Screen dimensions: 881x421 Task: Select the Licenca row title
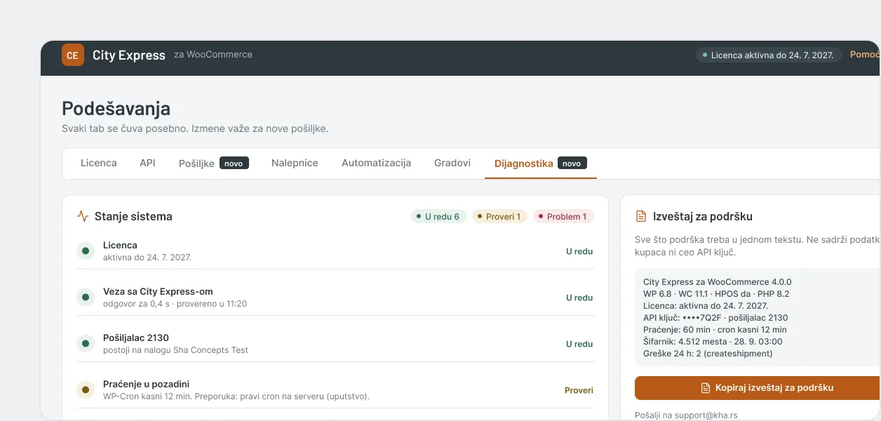120,245
